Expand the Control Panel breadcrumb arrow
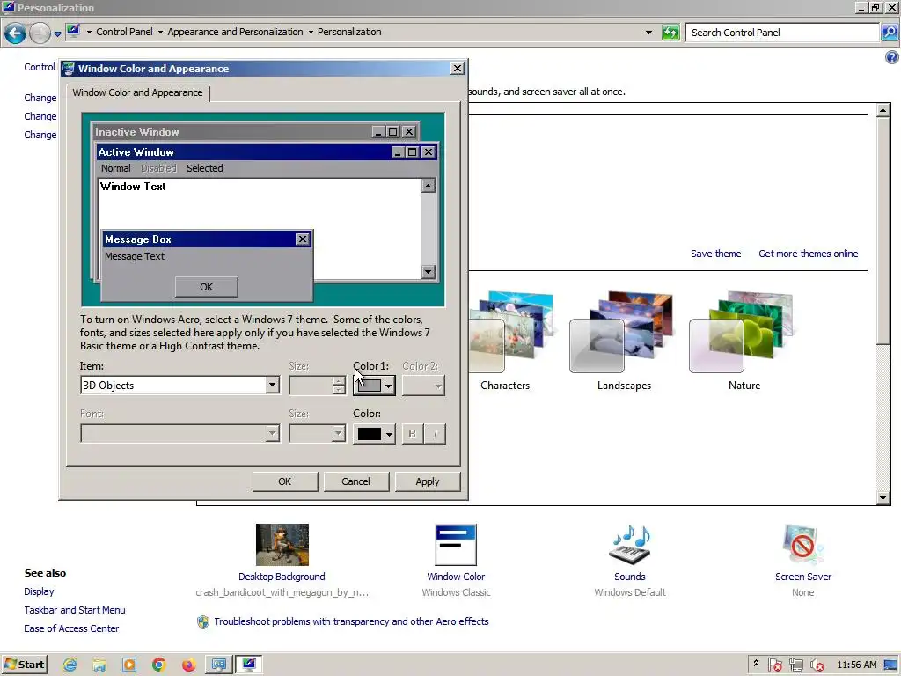 (160, 33)
